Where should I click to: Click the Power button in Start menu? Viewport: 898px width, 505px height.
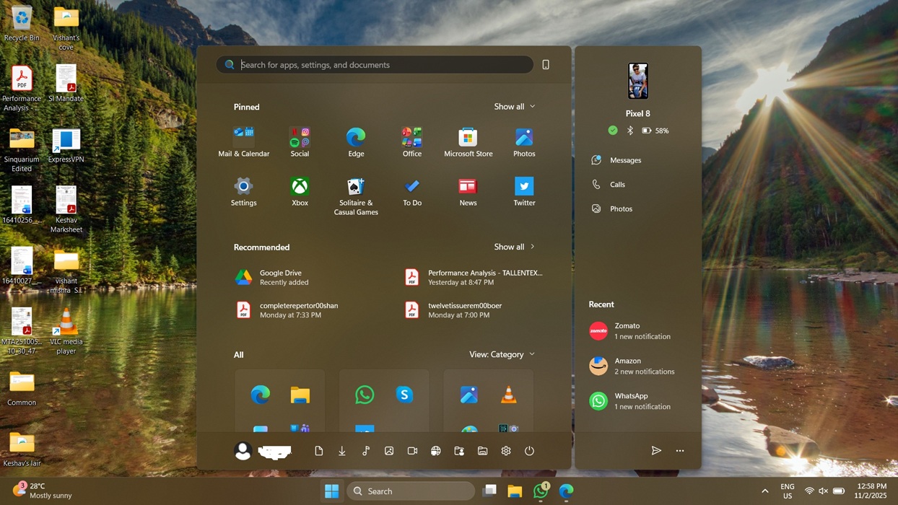[529, 450]
